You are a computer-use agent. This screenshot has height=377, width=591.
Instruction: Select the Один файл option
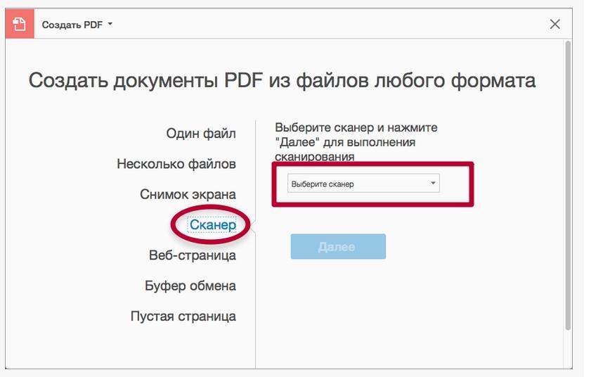coord(201,133)
